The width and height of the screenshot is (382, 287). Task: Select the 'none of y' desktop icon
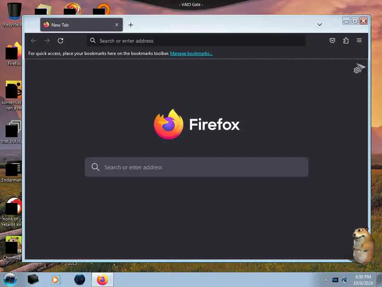(12, 212)
